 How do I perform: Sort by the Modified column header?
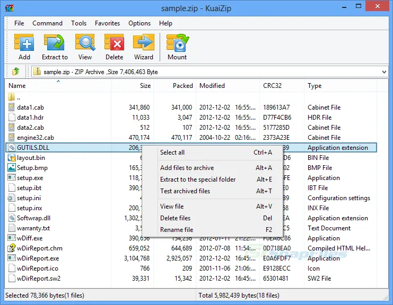(228, 86)
